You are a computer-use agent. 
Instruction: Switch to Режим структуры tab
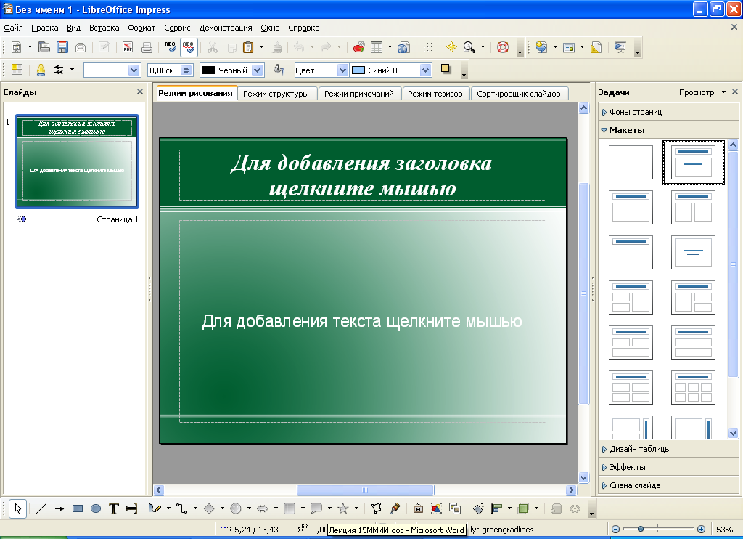coord(276,94)
